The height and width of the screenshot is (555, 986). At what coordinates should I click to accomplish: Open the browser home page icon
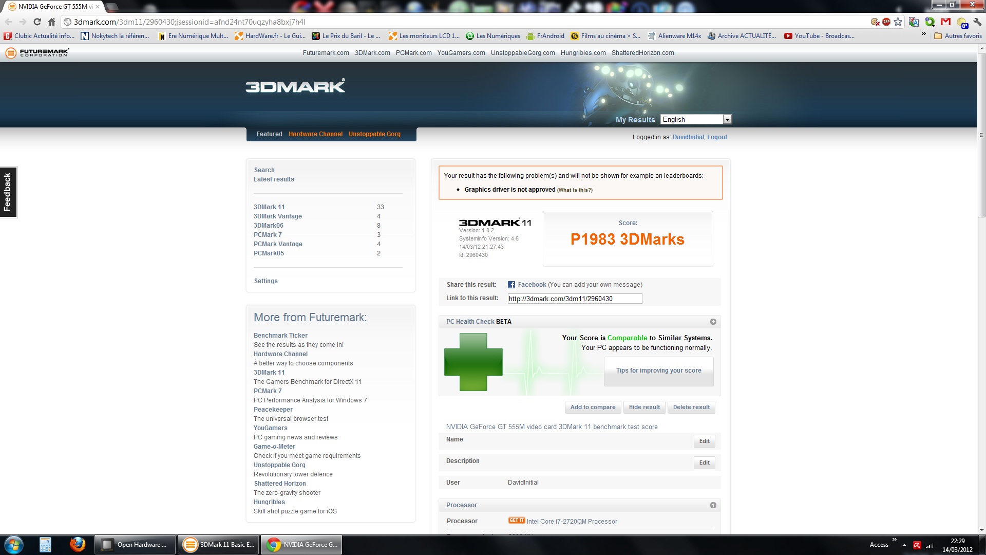coord(51,22)
